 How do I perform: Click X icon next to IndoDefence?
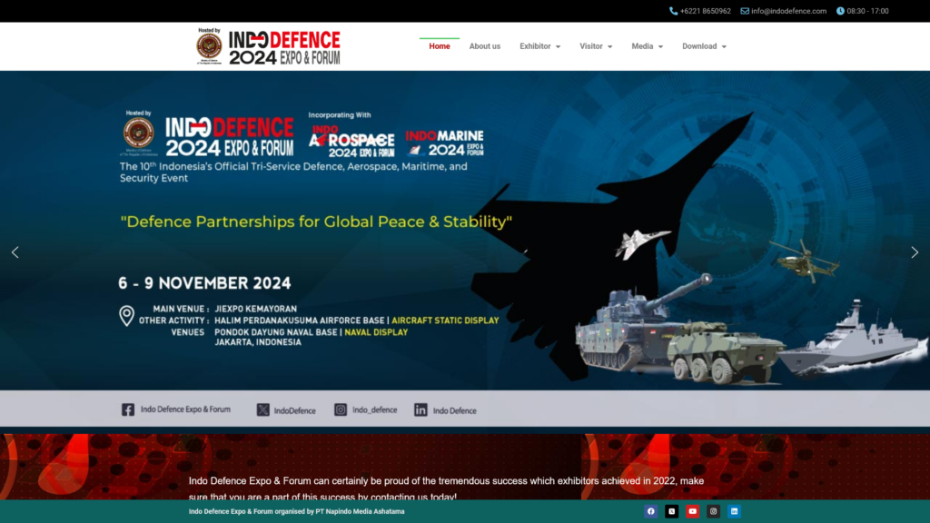pos(262,410)
